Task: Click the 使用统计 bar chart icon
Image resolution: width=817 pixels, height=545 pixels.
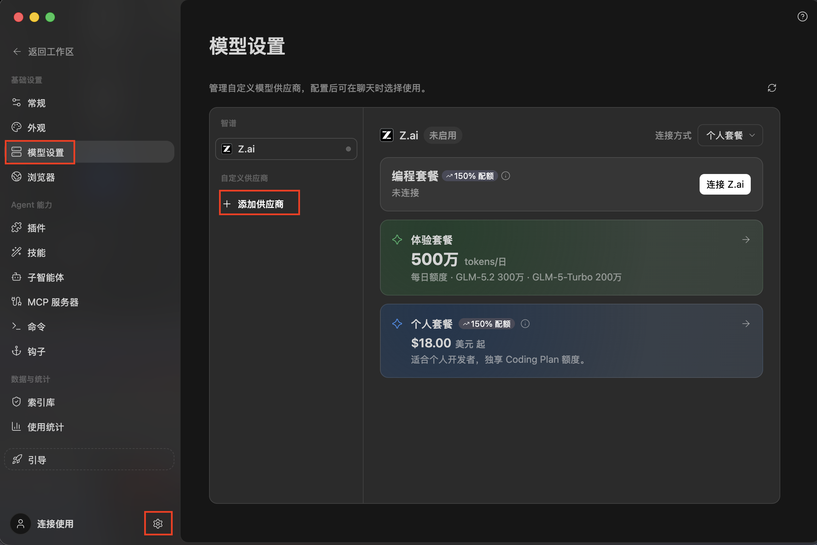Action: (16, 426)
